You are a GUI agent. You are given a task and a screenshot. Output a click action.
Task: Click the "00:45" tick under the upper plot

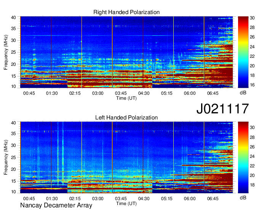[x=29, y=93]
